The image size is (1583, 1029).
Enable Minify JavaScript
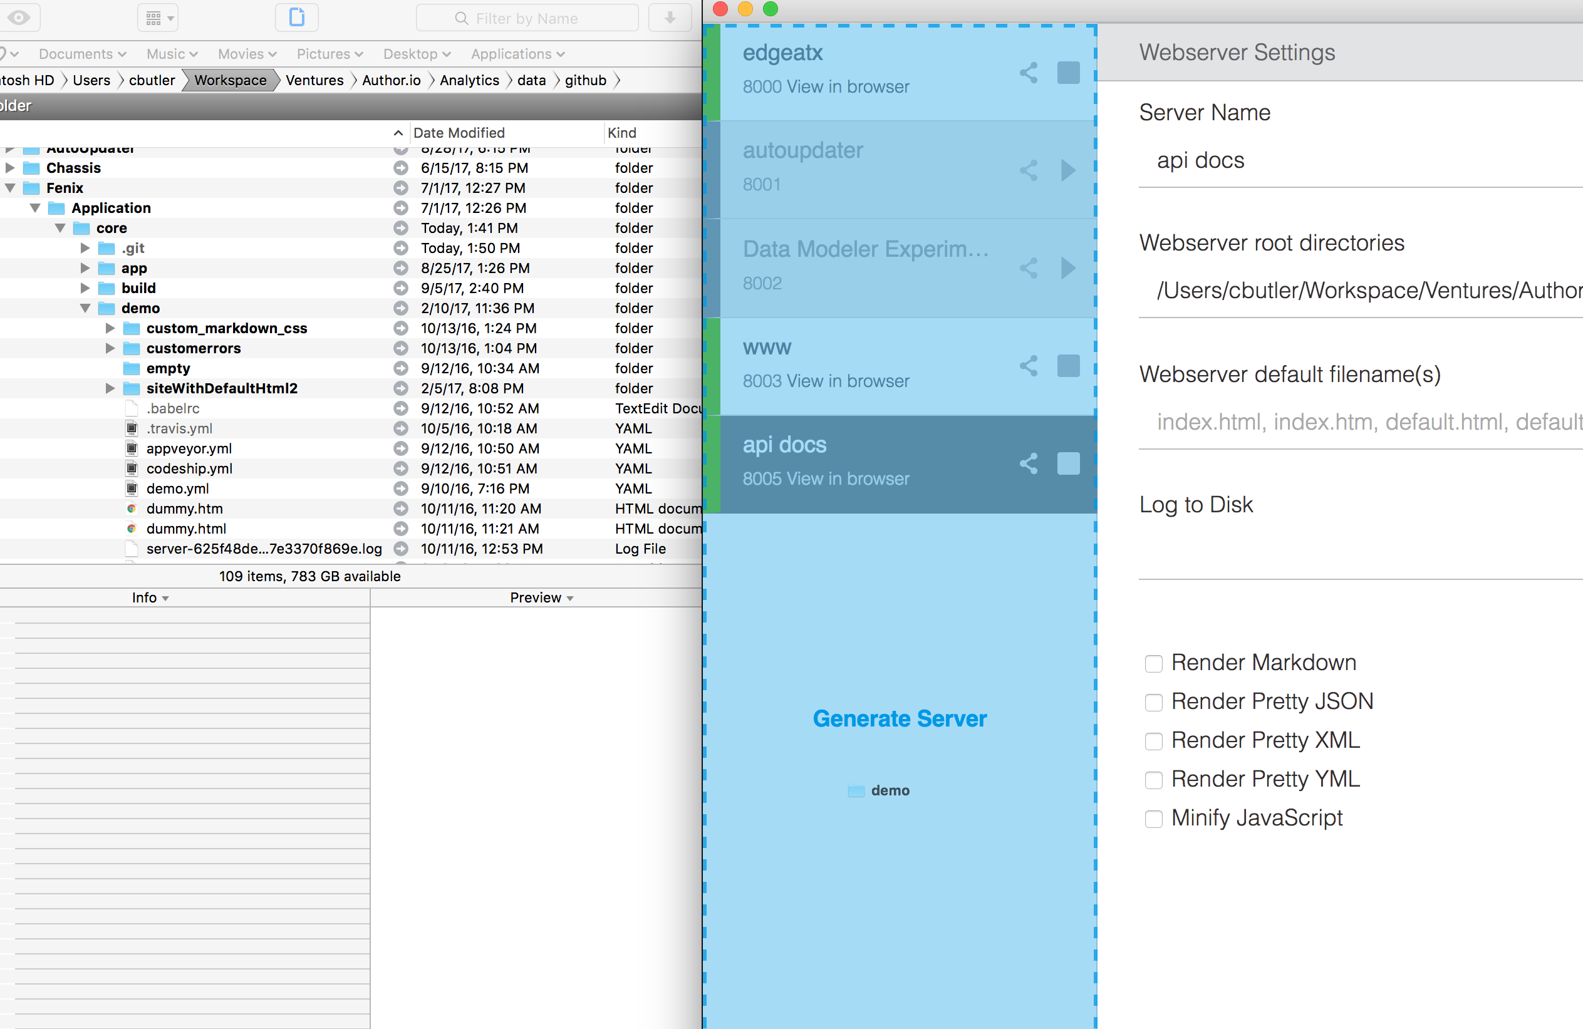point(1153,819)
